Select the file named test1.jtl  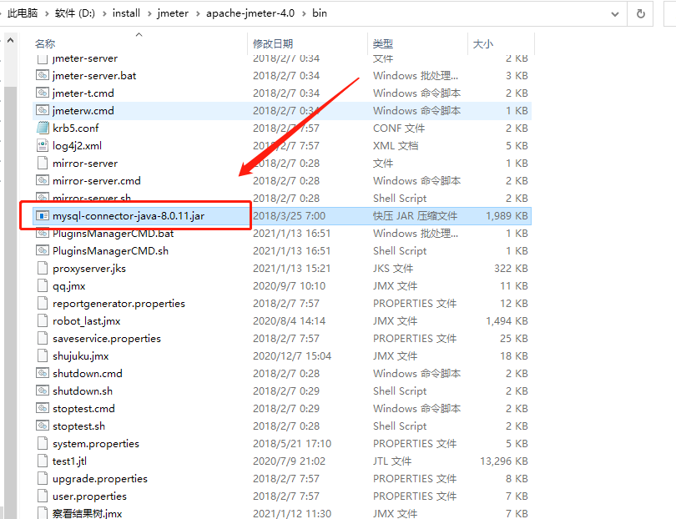point(69,461)
